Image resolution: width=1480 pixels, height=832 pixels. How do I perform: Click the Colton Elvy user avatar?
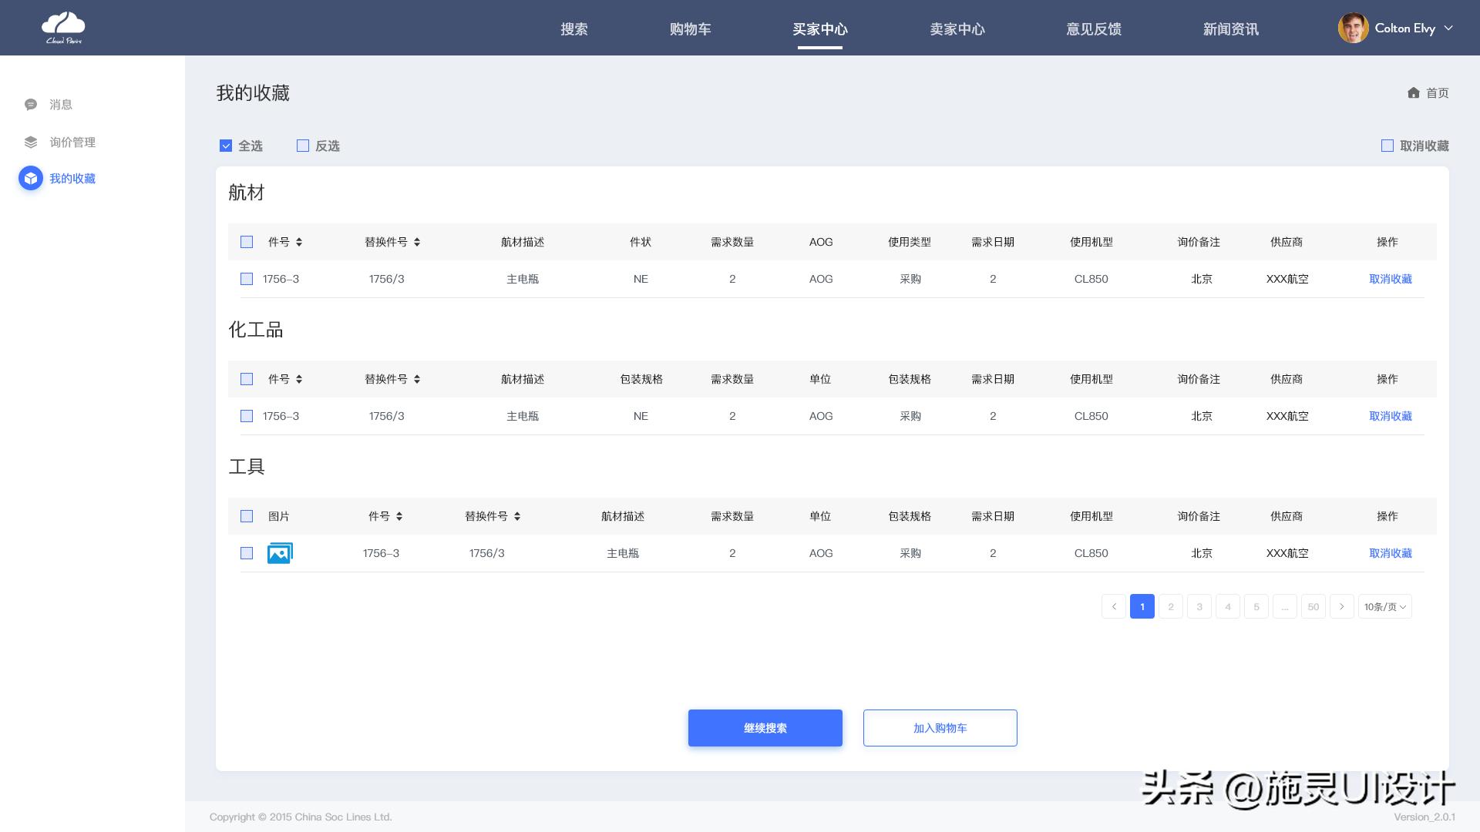click(x=1353, y=29)
